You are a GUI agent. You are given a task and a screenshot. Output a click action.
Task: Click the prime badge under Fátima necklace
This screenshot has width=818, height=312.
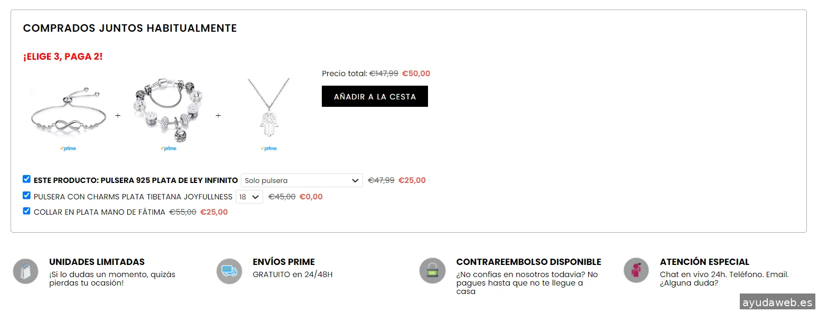(269, 149)
